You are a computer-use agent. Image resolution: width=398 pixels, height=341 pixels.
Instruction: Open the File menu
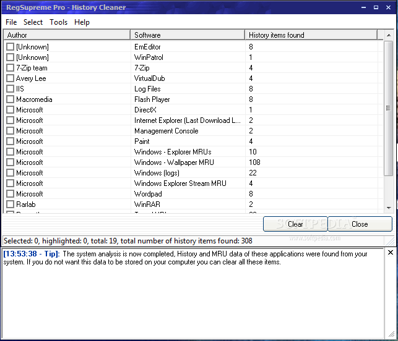(x=11, y=22)
